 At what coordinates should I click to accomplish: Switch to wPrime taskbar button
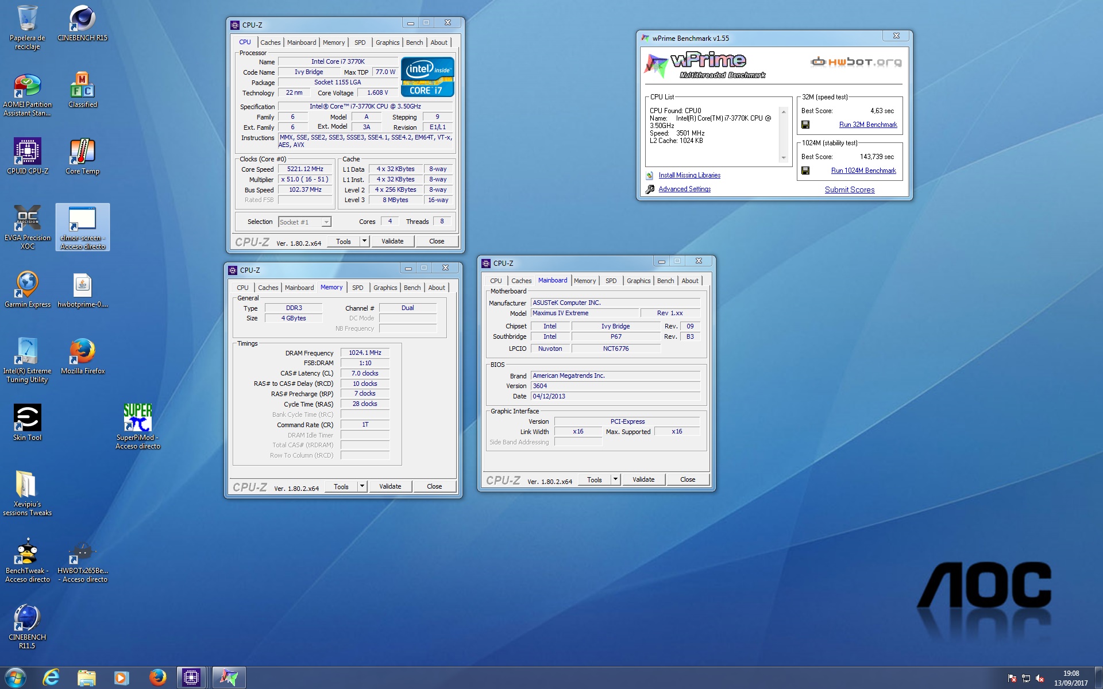(x=229, y=678)
